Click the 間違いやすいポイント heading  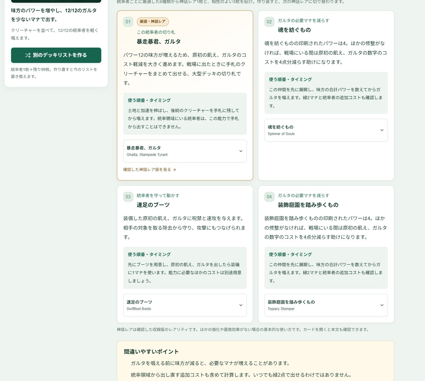(151, 352)
